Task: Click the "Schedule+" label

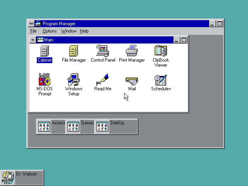Action: pos(161,89)
